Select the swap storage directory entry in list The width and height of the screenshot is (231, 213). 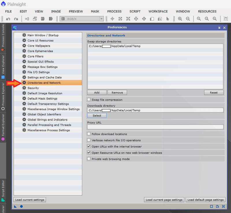[155, 46]
